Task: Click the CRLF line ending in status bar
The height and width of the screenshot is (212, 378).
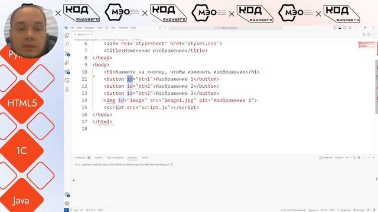Action: point(332,210)
